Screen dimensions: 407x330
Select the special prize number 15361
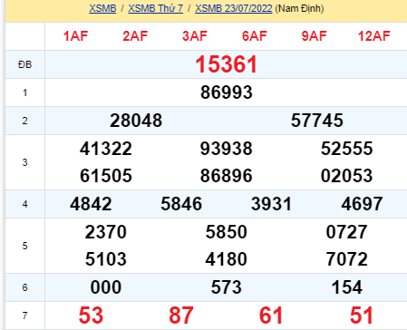tap(226, 64)
